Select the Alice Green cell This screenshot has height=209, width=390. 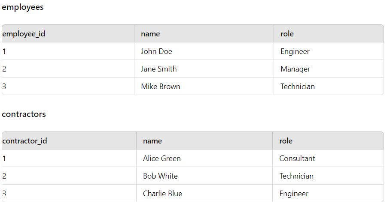pyautogui.click(x=204, y=158)
